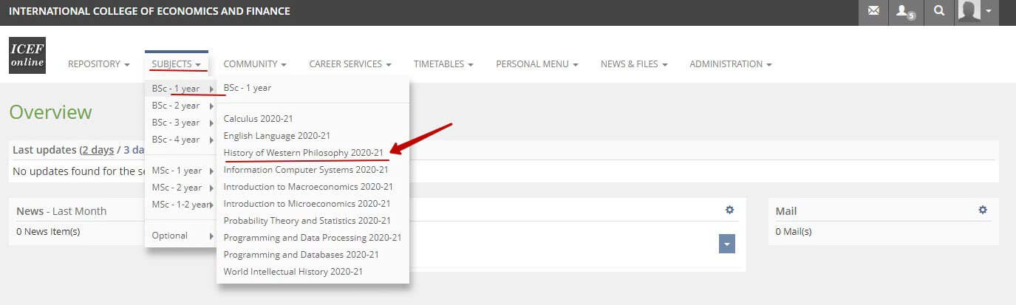Open News panel settings gear icon
Viewport: 1016px width, 305px height.
tap(729, 210)
